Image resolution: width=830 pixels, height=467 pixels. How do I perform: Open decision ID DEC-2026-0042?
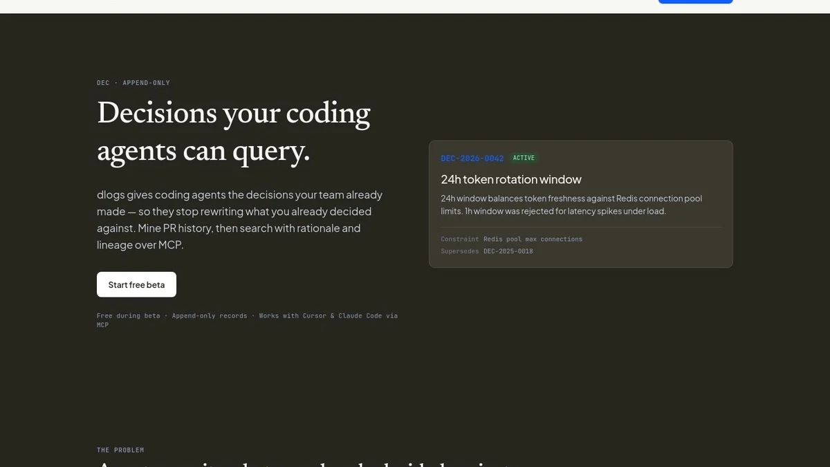(x=472, y=158)
